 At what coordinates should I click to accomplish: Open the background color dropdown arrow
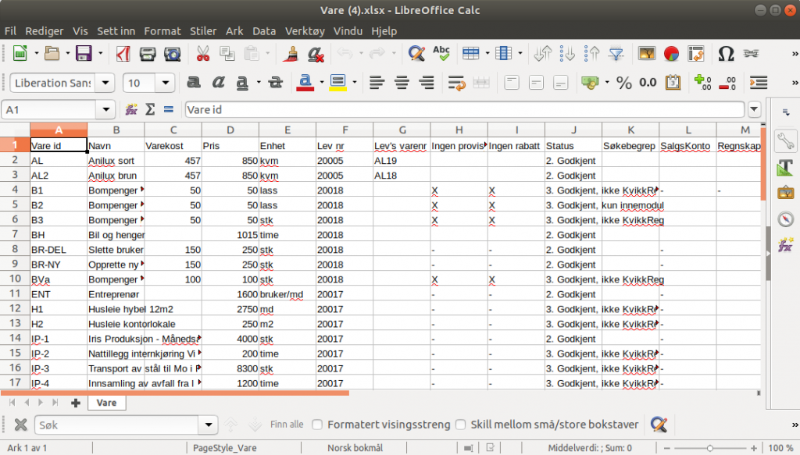point(354,83)
